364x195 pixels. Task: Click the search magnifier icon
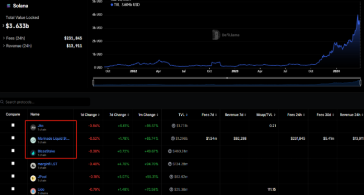pyautogui.click(x=2, y=102)
